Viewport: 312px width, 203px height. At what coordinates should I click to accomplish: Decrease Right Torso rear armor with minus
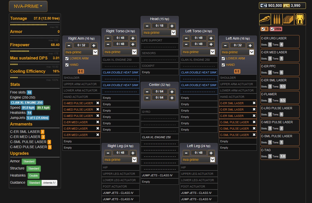click(x=108, y=44)
